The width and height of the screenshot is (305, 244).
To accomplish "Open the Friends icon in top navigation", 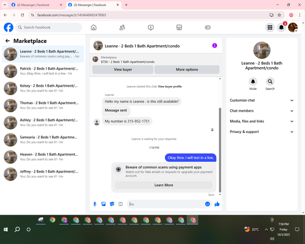I will [122, 27].
